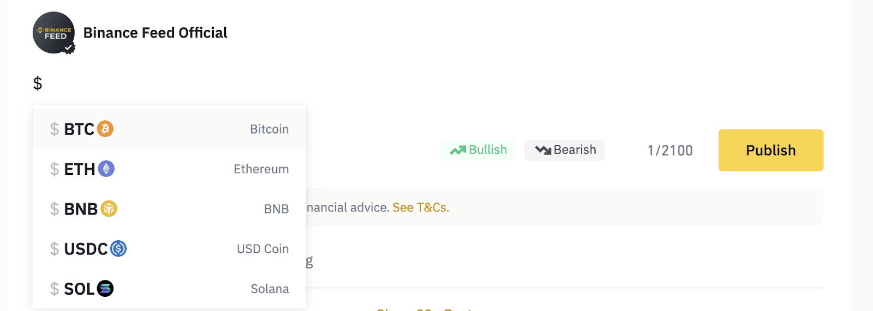
Task: Toggle the Bearish sentiment tag
Action: pos(565,150)
